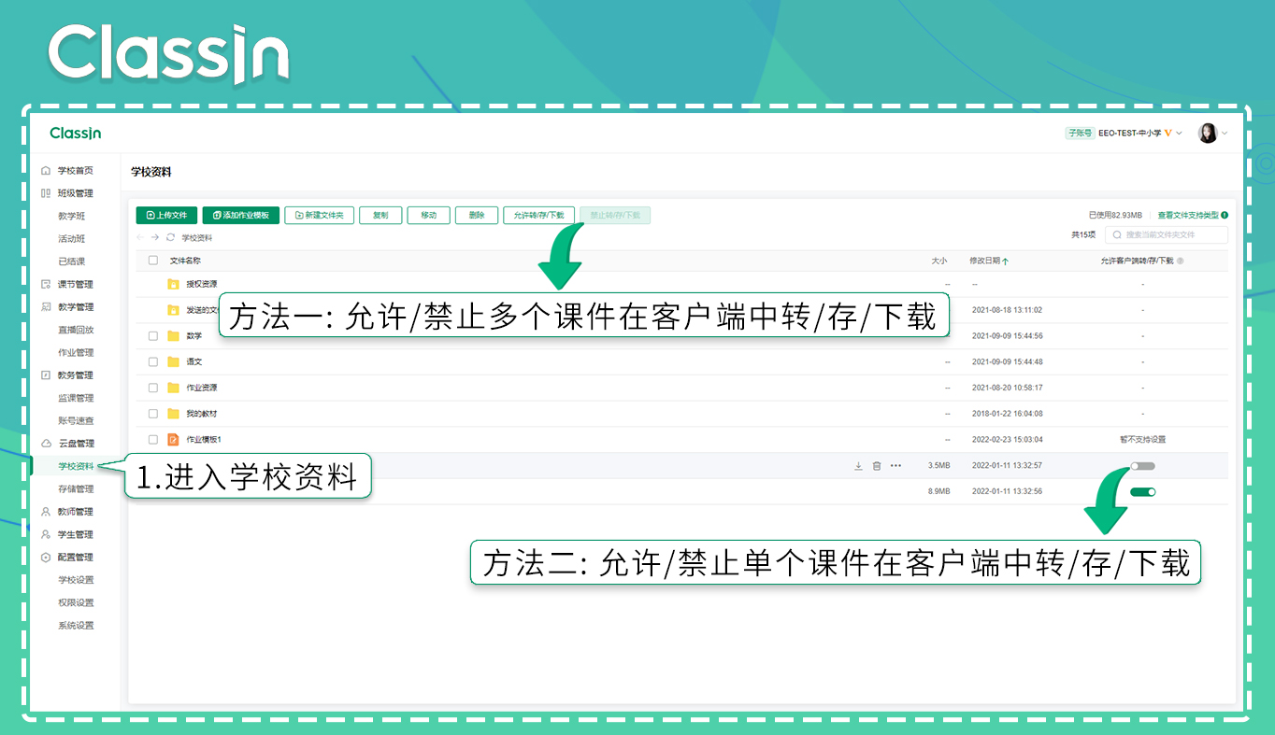Open 账号速查 in the sidebar
Screen dimensions: 1275x735
pyautogui.click(x=76, y=421)
